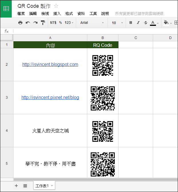The height and width of the screenshot is (192, 178).
Task: Click the QR code in row 4
Action: coord(103,131)
